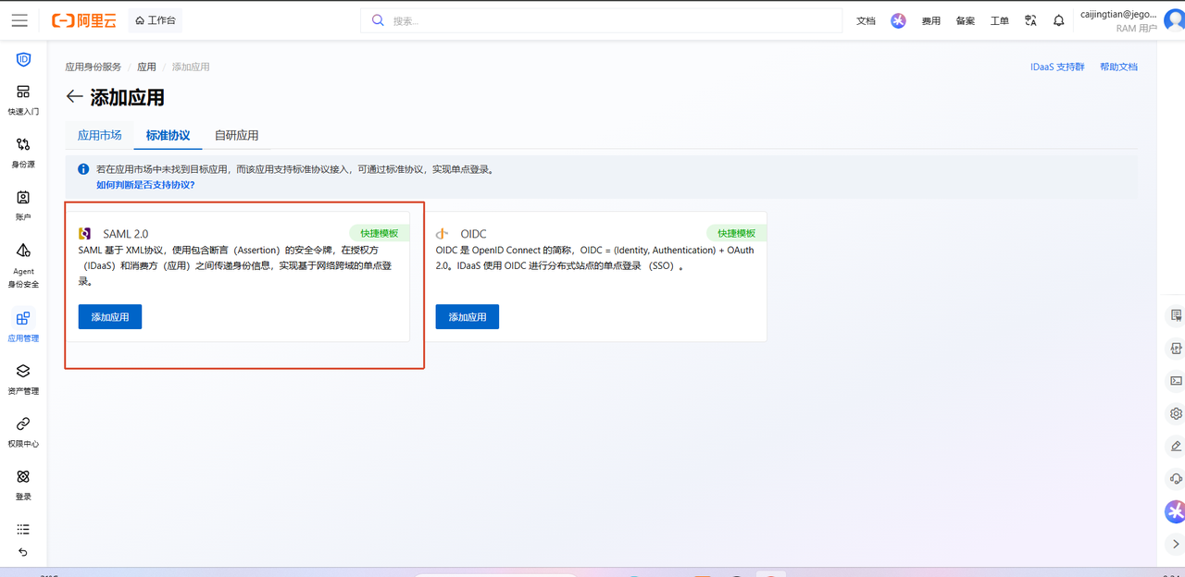The image size is (1185, 577).
Task: Open 费用 in the top bar
Action: click(x=930, y=20)
